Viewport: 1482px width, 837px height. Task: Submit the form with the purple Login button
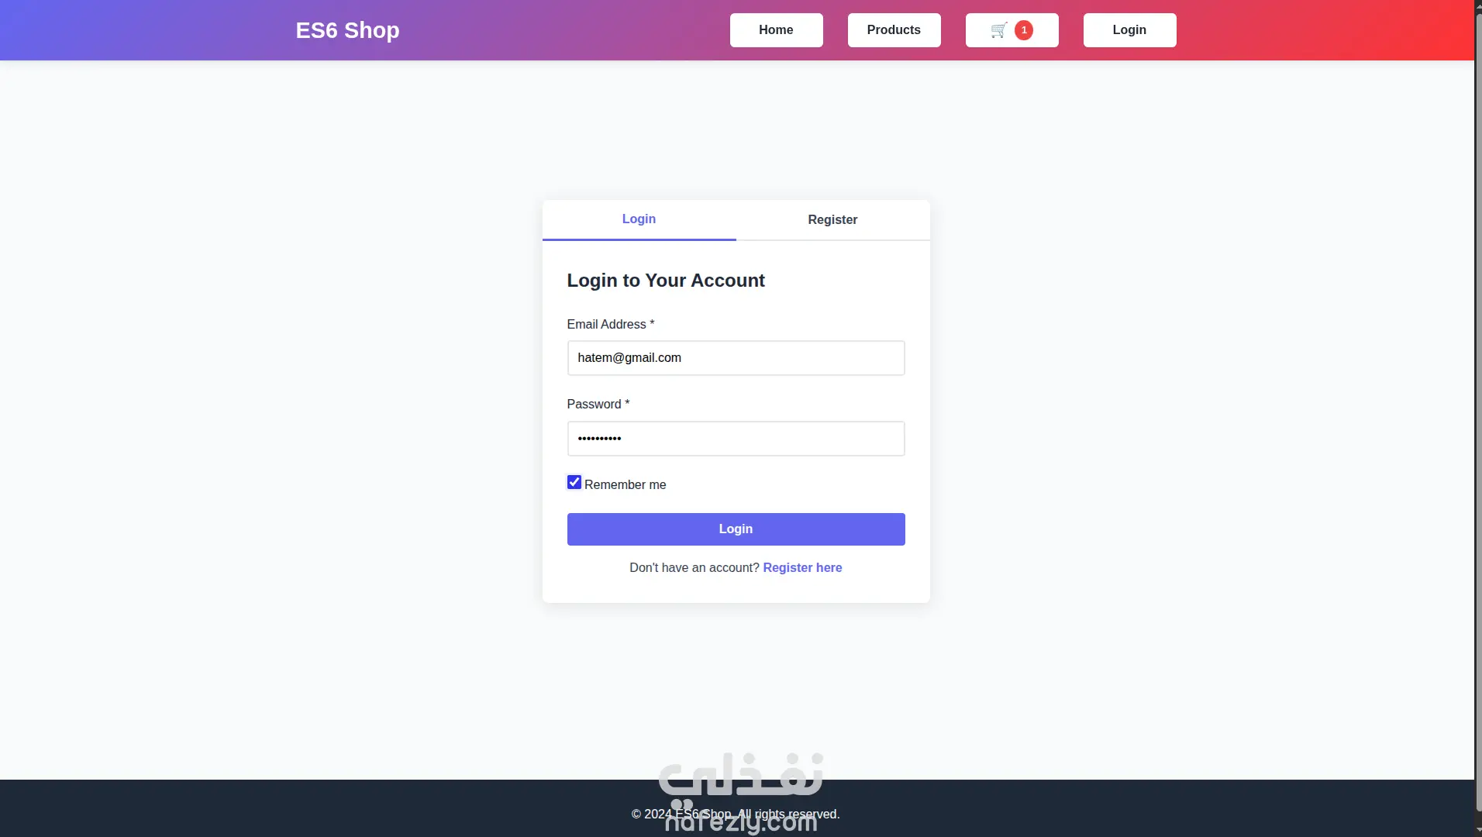point(736,529)
